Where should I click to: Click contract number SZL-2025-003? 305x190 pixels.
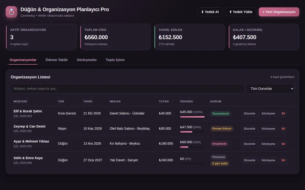(23, 116)
